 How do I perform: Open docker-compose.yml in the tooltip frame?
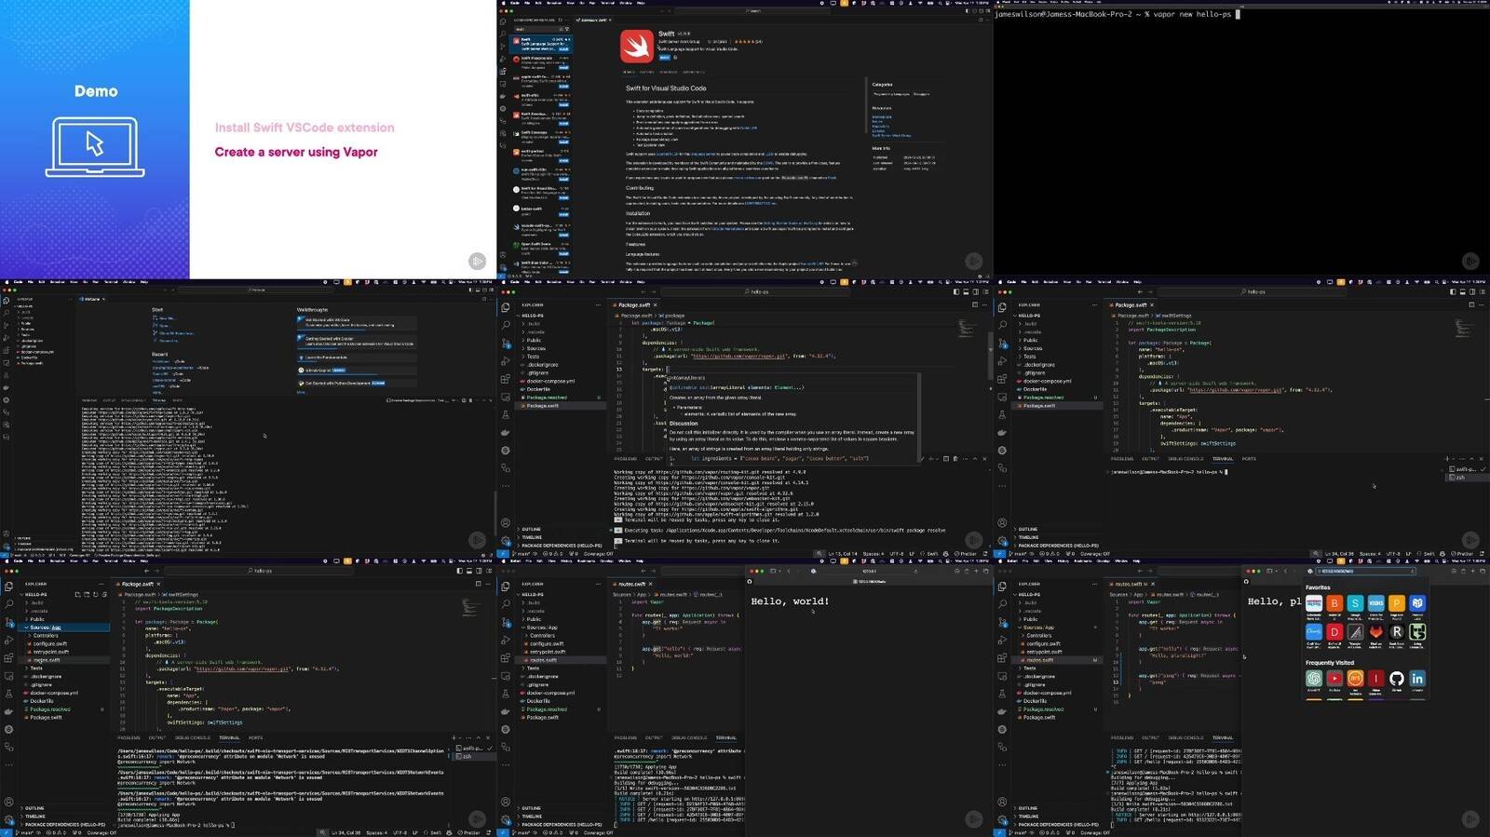[550, 381]
